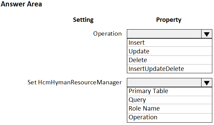The width and height of the screenshot is (214, 125).
Task: Click the Answer Area heading
Action: [21, 4]
